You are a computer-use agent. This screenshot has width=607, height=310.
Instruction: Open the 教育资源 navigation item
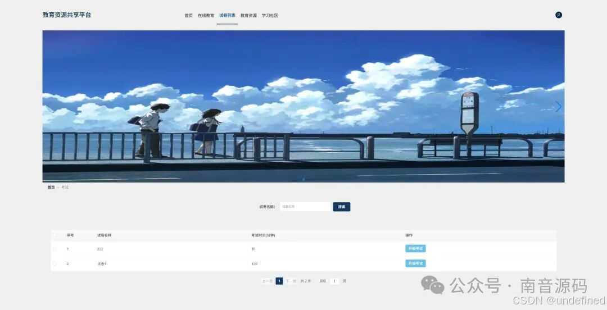[248, 16]
